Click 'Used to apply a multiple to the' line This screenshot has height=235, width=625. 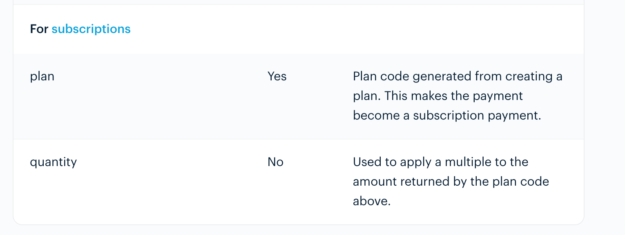(440, 162)
